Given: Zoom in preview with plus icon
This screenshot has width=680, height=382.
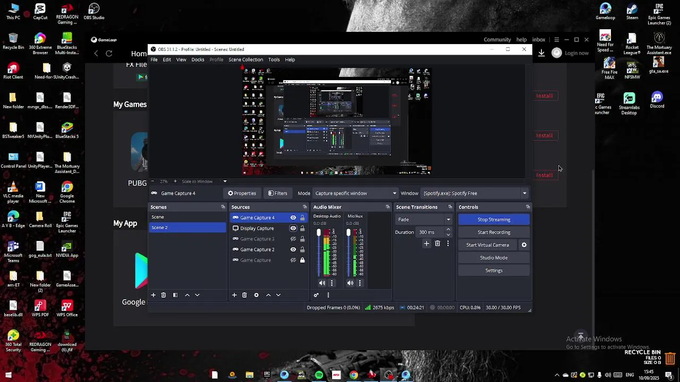Looking at the screenshot, I should point(175,181).
